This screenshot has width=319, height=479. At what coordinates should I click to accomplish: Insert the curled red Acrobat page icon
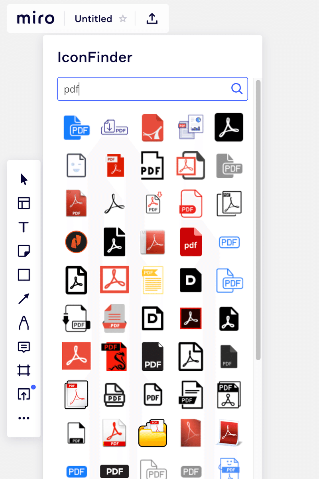pos(229,433)
